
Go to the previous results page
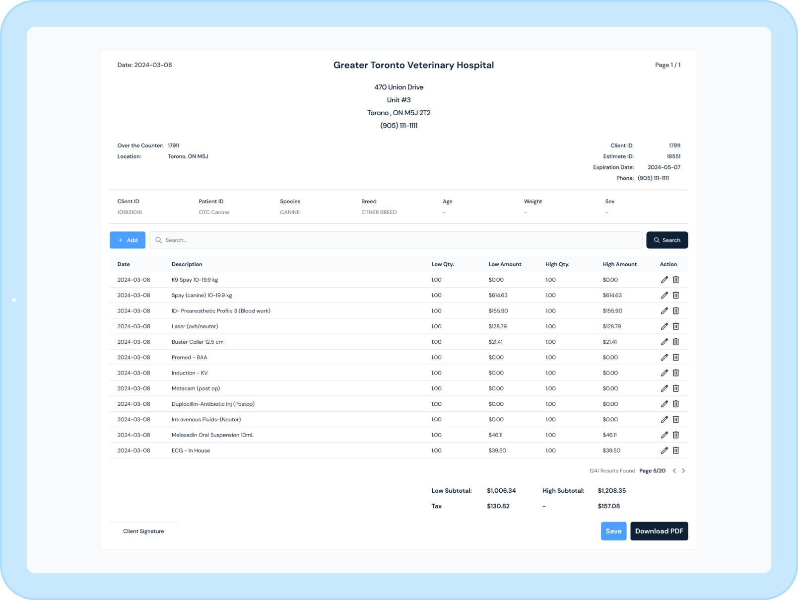pyautogui.click(x=674, y=471)
